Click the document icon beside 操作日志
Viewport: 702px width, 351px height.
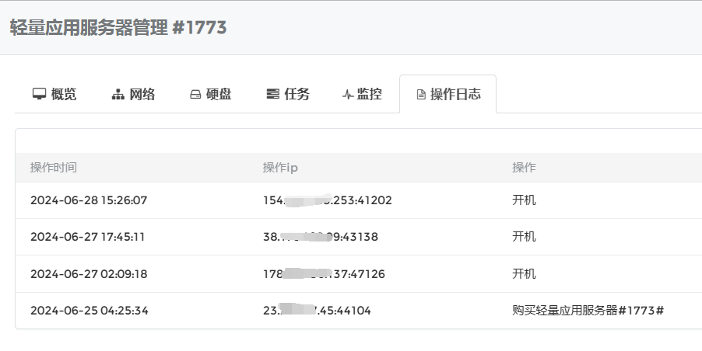point(421,95)
